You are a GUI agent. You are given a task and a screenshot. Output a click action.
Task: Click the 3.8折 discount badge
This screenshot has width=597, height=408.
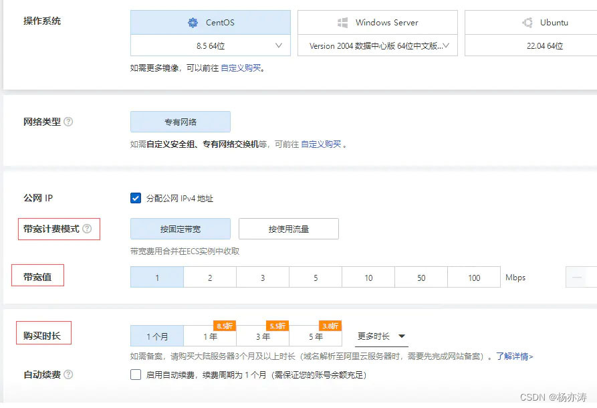click(x=330, y=326)
